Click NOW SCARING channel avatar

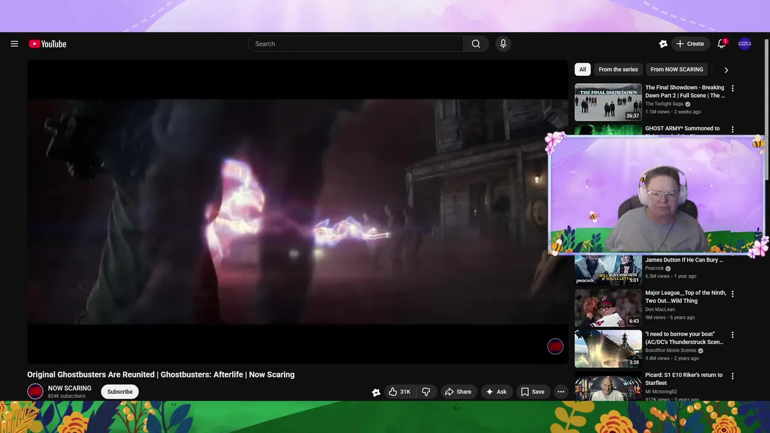[x=35, y=392]
